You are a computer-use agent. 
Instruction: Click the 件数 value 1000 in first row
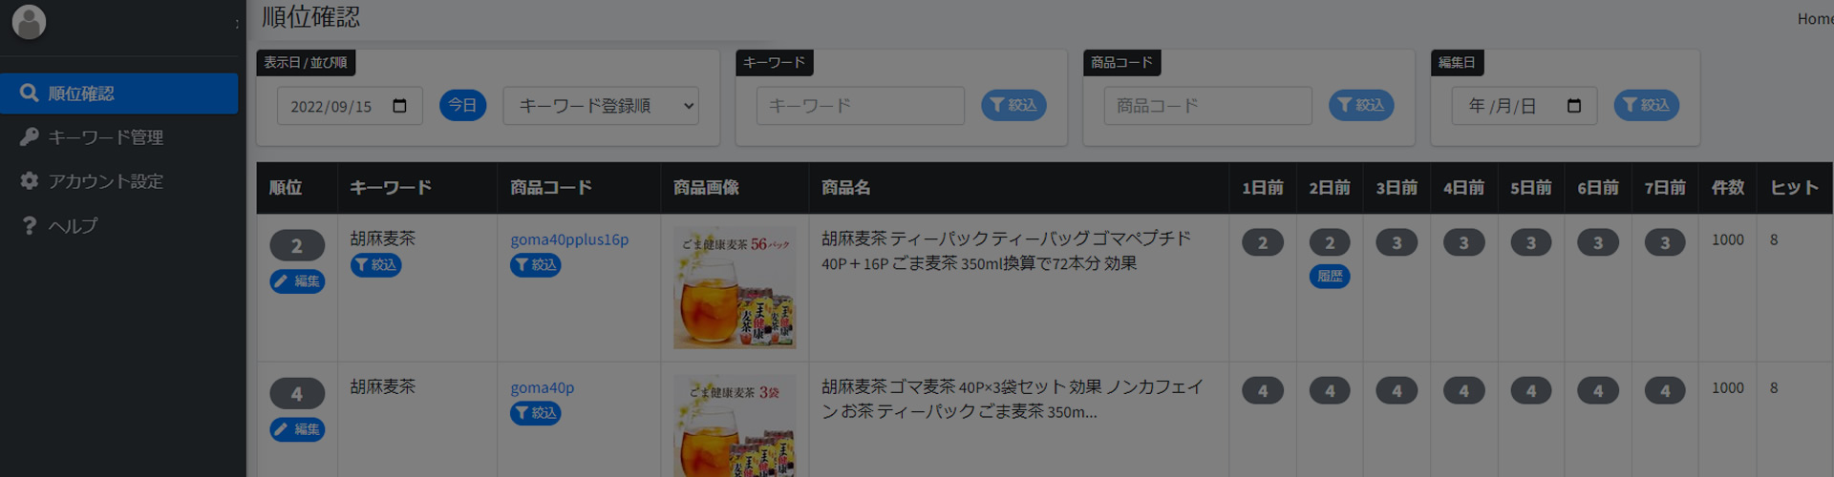click(x=1728, y=239)
